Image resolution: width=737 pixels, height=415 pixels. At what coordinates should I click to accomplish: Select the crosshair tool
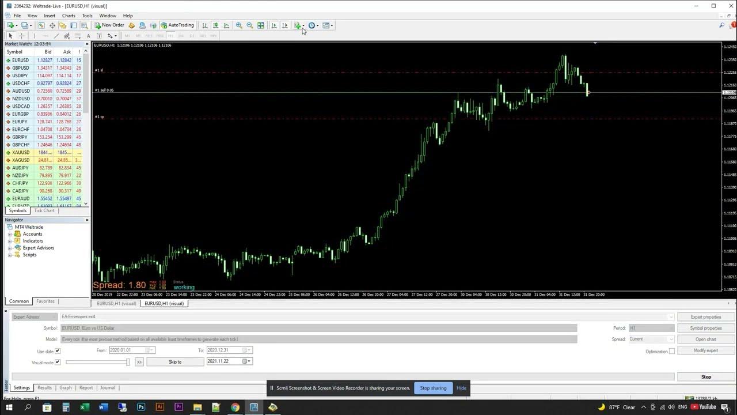click(x=22, y=36)
